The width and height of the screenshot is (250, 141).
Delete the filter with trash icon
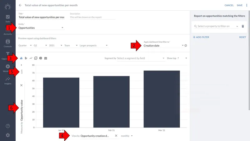243,26
